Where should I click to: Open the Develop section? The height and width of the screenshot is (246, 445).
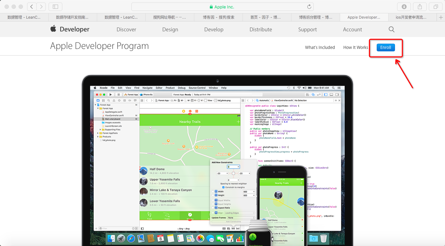214,30
